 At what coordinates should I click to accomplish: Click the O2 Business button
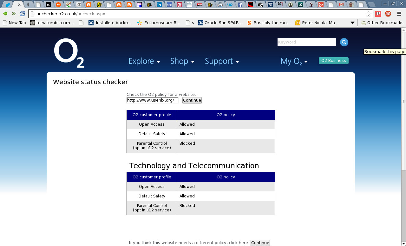(334, 61)
